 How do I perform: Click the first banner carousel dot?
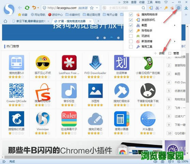[98, 38]
